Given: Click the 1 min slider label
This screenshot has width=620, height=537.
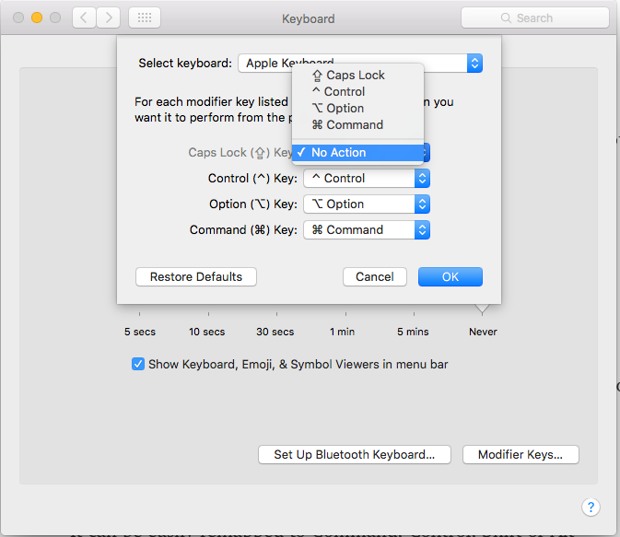Looking at the screenshot, I should [343, 332].
